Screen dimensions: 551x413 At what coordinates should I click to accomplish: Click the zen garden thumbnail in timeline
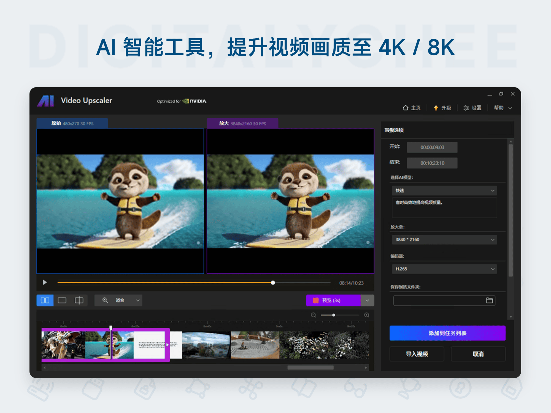255,345
